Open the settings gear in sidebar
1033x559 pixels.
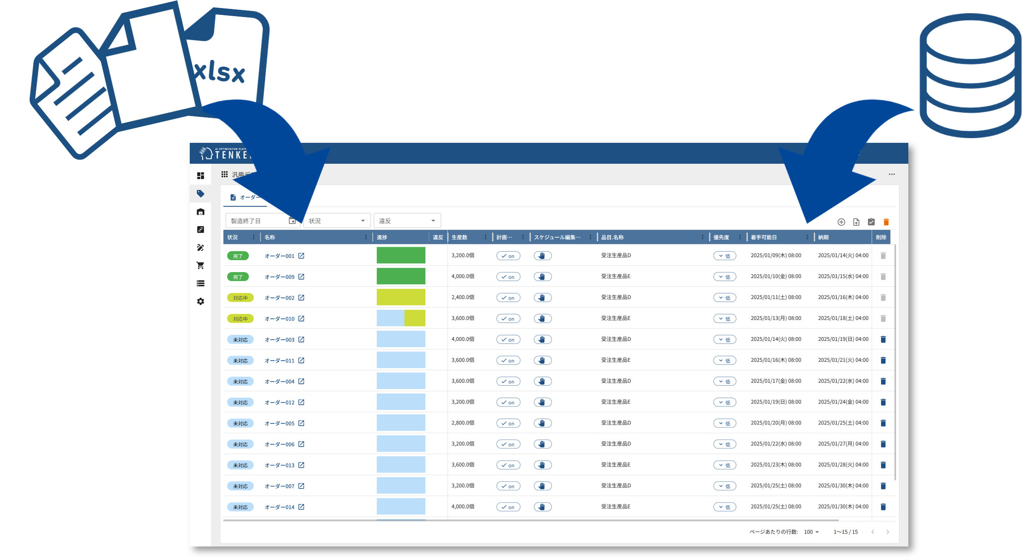(200, 301)
